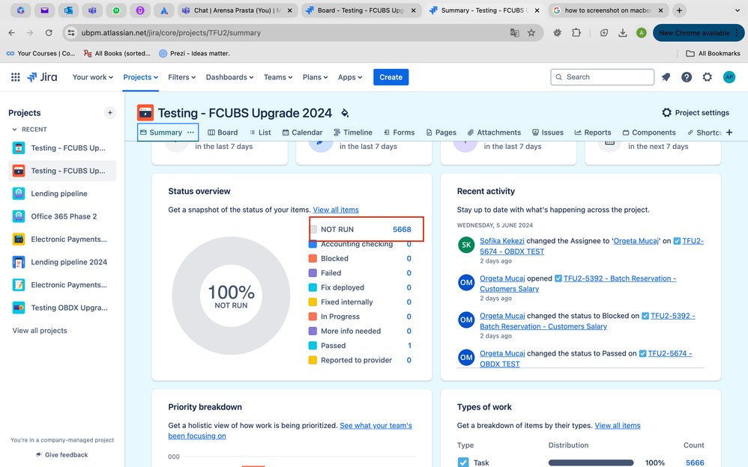Viewport: 748px width, 467px height.
Task: Open the All Bookmarks folder
Action: [713, 53]
